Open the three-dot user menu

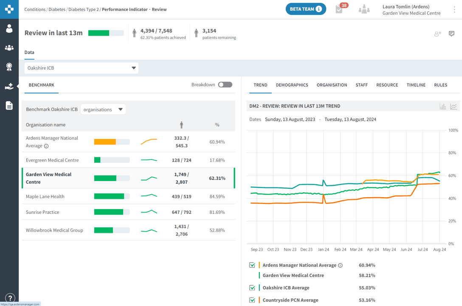click(x=454, y=9)
